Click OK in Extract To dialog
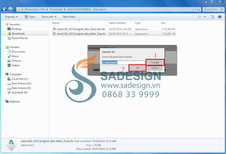This screenshot has height=154, width=226. (137, 68)
